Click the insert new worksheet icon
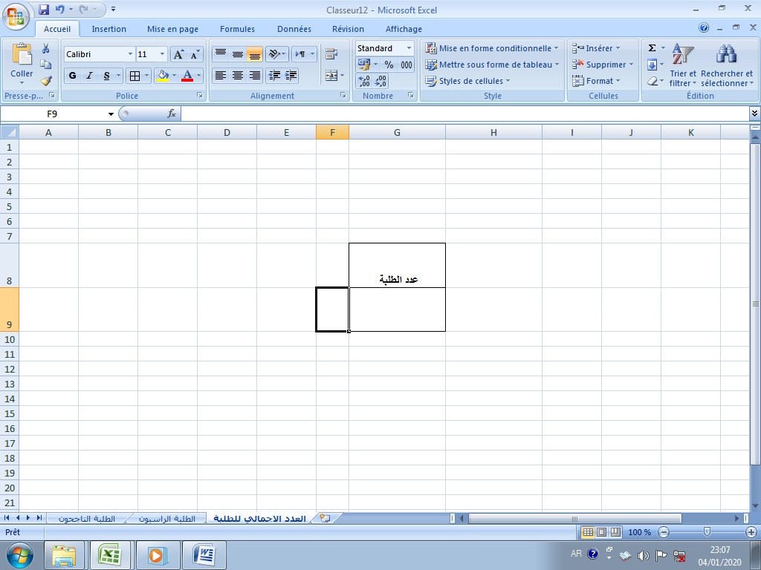The image size is (761, 570). coord(326,519)
